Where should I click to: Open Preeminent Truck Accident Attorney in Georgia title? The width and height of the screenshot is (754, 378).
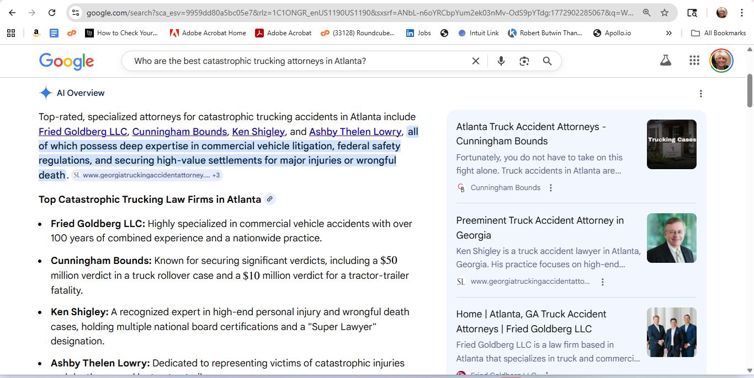(540, 228)
